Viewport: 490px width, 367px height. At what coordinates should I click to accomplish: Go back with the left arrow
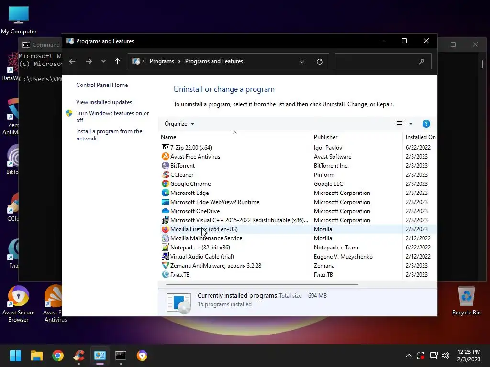click(72, 61)
